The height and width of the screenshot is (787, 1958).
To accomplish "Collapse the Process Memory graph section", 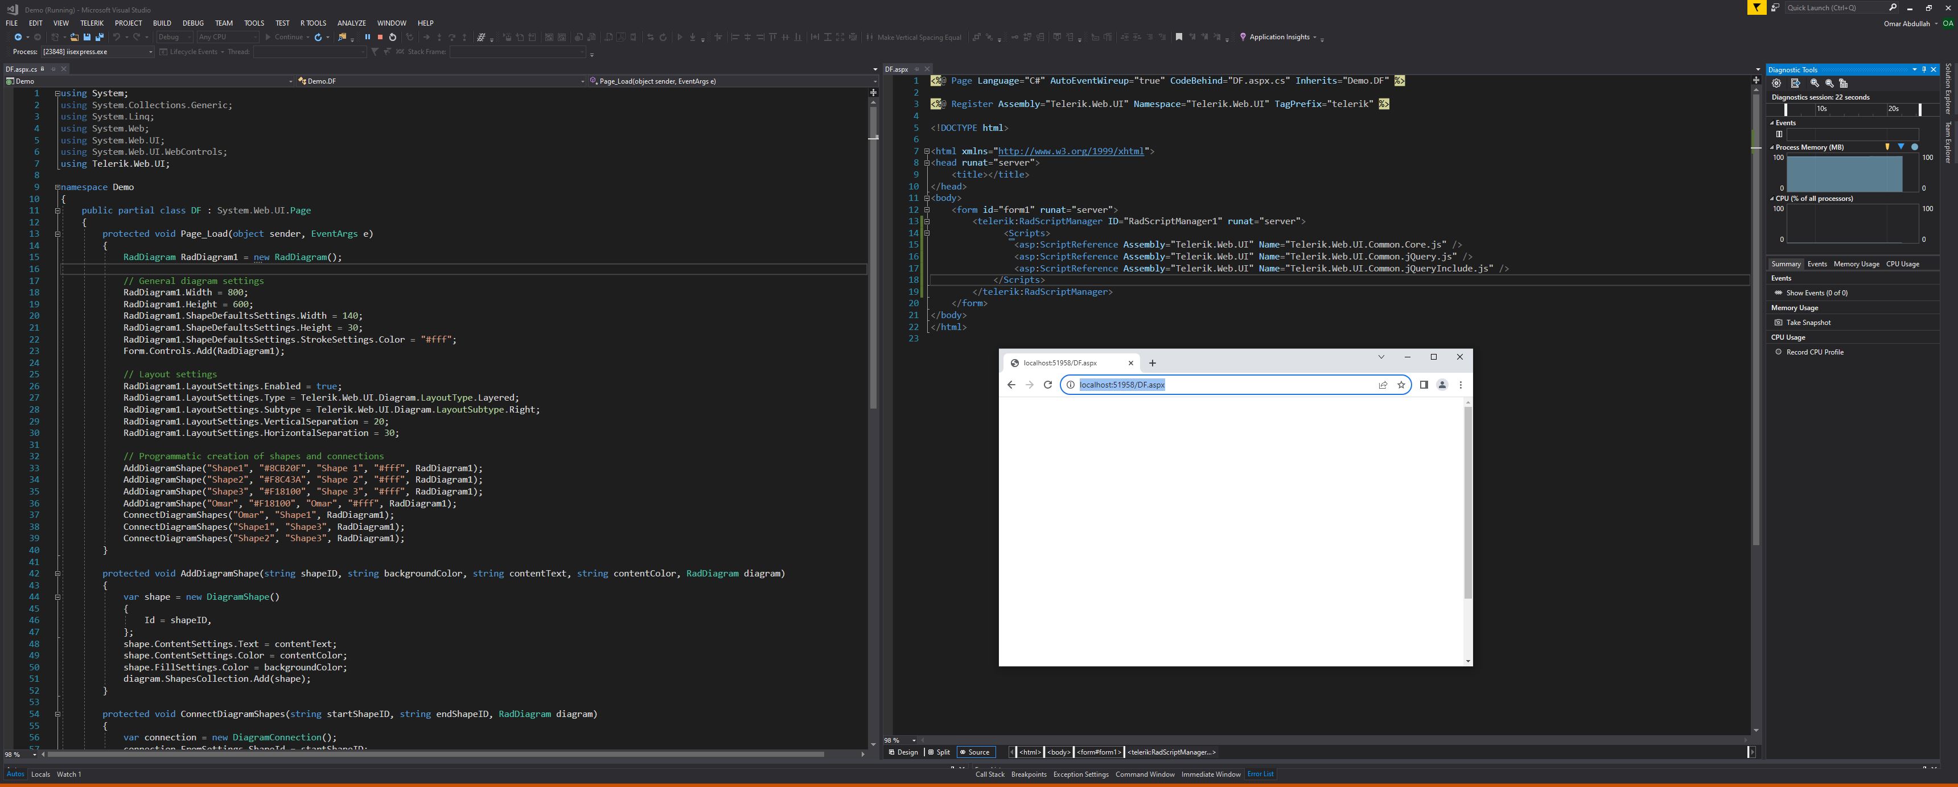I will tap(1772, 147).
